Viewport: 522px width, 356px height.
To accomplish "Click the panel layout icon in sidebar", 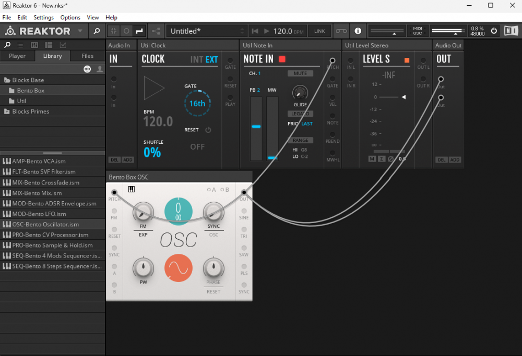I will (49, 44).
